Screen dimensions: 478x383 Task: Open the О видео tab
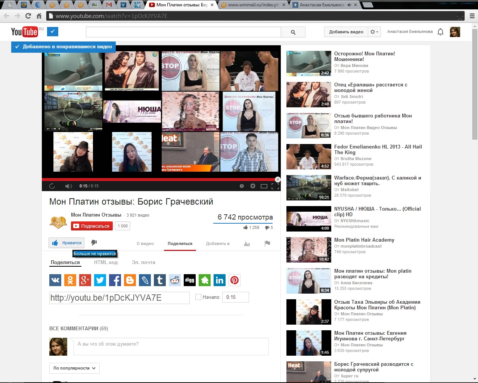(x=145, y=243)
